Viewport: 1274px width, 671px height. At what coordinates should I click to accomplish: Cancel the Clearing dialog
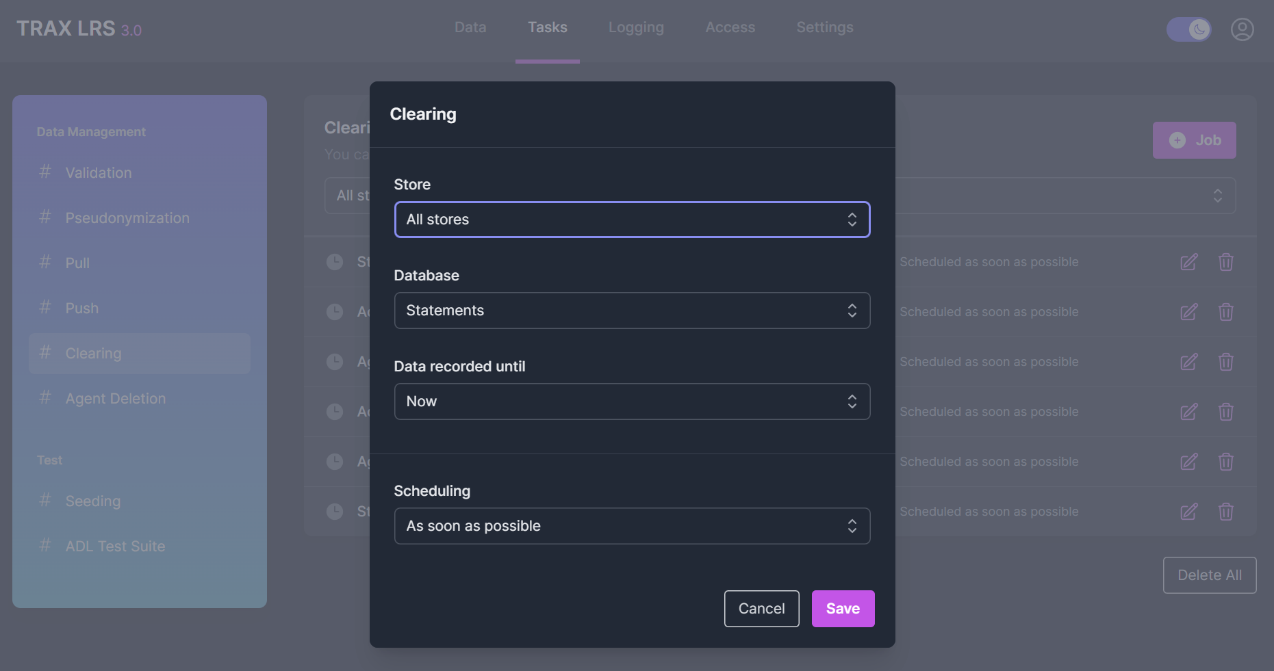tap(761, 609)
